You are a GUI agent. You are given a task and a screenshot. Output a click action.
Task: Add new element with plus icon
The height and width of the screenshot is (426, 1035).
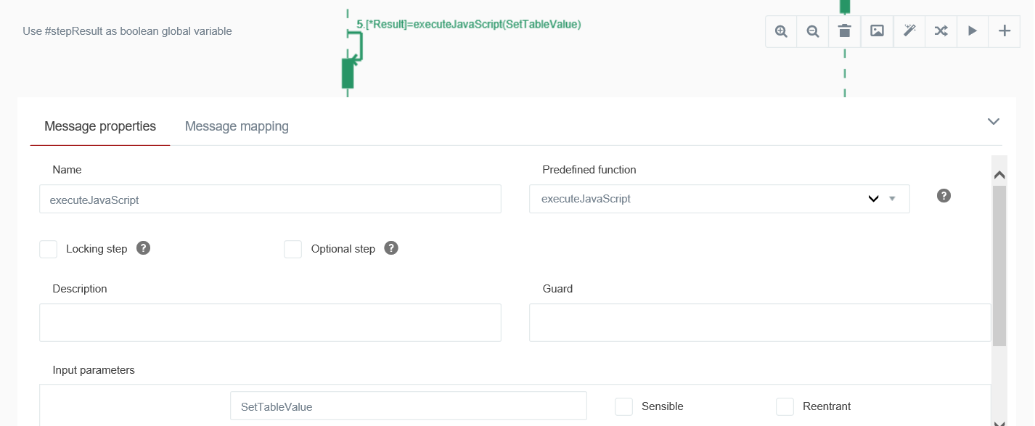(x=1005, y=31)
